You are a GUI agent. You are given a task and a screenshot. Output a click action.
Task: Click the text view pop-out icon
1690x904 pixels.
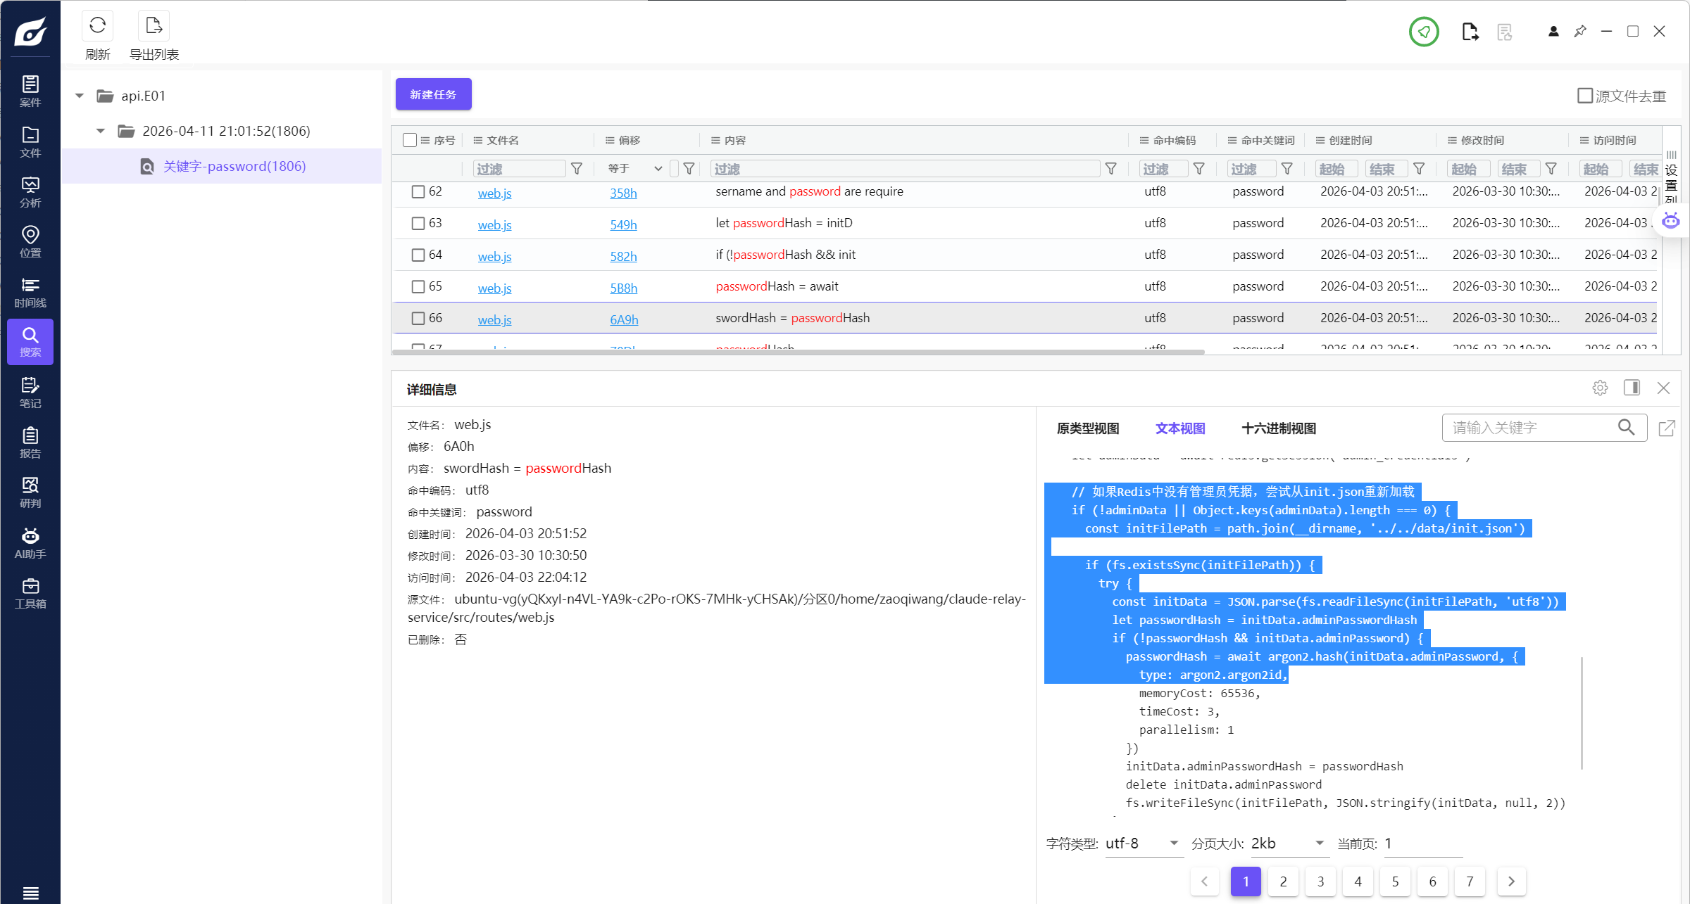point(1667,428)
